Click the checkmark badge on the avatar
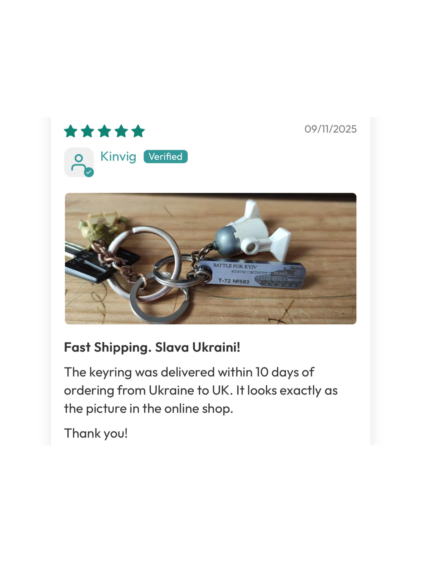The image size is (421, 562). (x=89, y=172)
